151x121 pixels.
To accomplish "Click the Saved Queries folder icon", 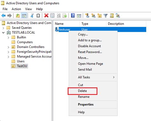I will click(x=8, y=28).
